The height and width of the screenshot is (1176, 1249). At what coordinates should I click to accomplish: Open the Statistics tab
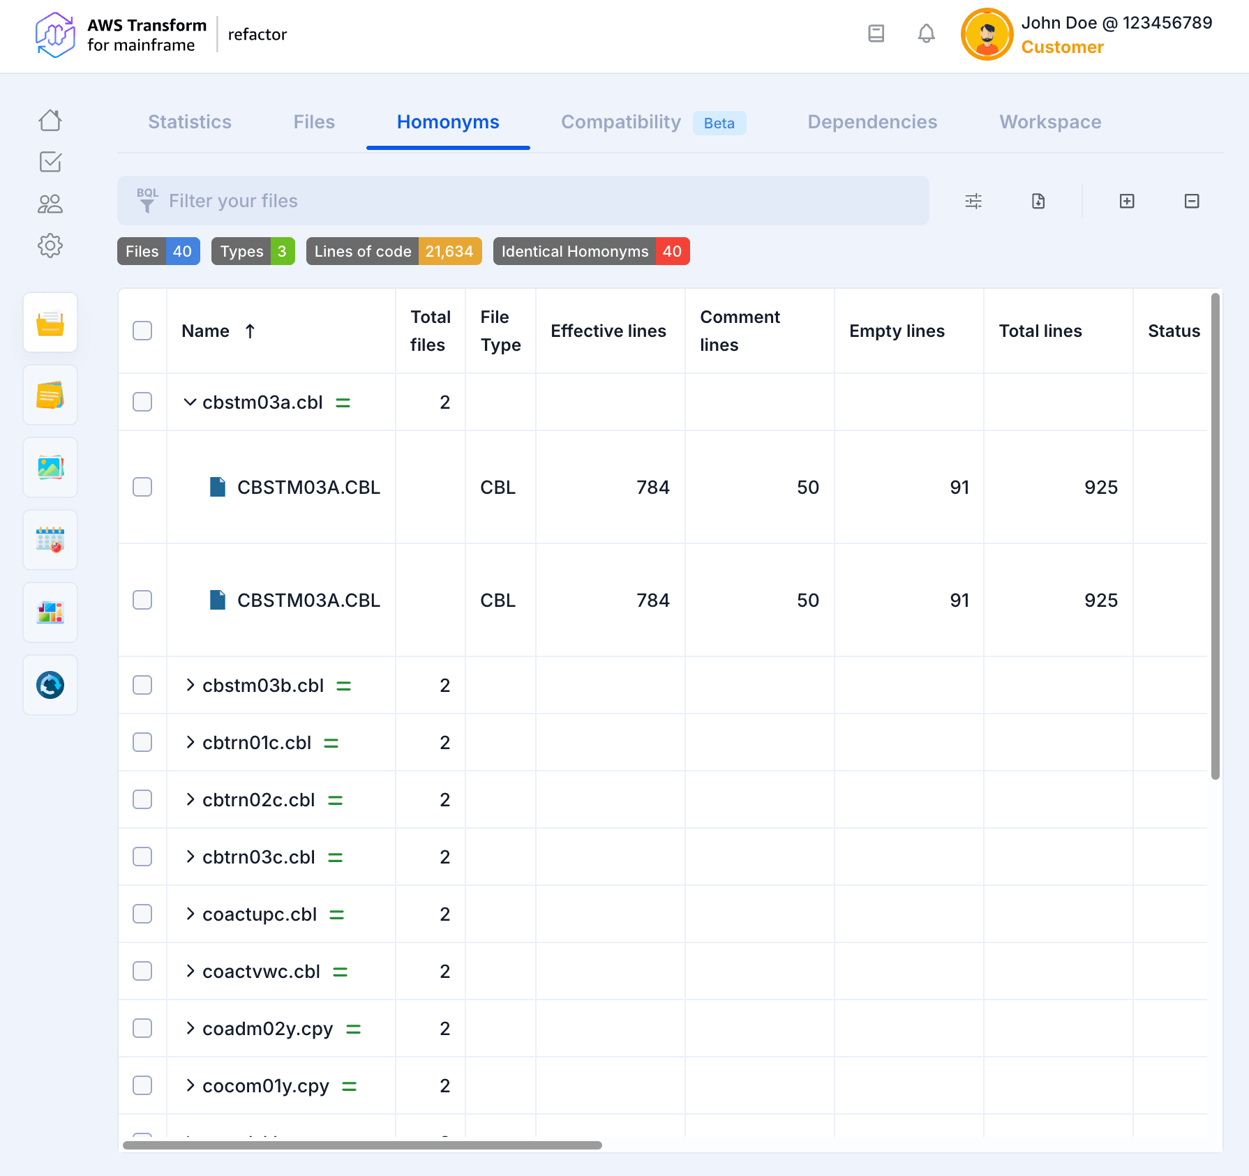[189, 122]
